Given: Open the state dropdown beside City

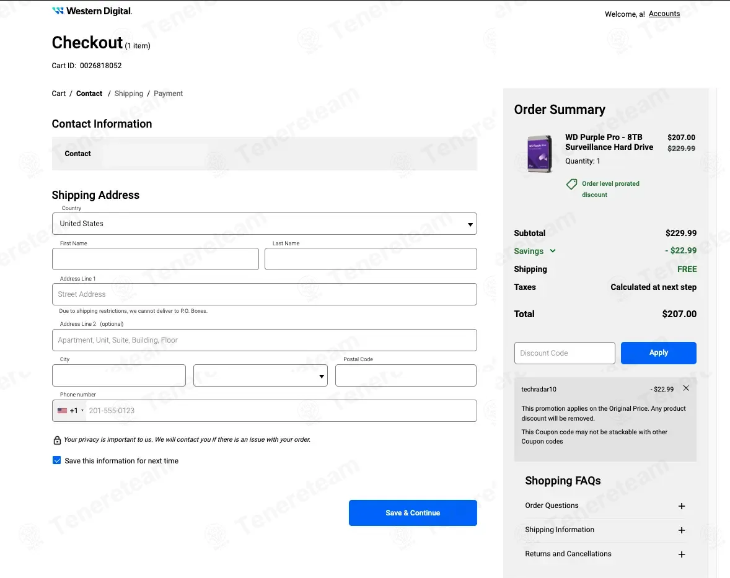Looking at the screenshot, I should click(x=260, y=375).
